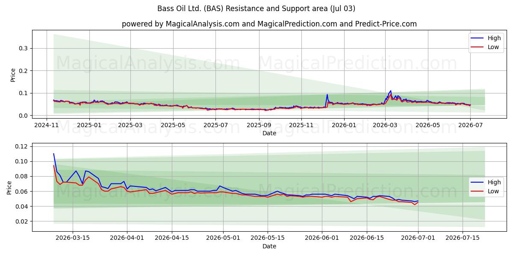Click the chart title mentioning Bass Oil Ltd.
This screenshot has height=256, width=513.
point(256,9)
